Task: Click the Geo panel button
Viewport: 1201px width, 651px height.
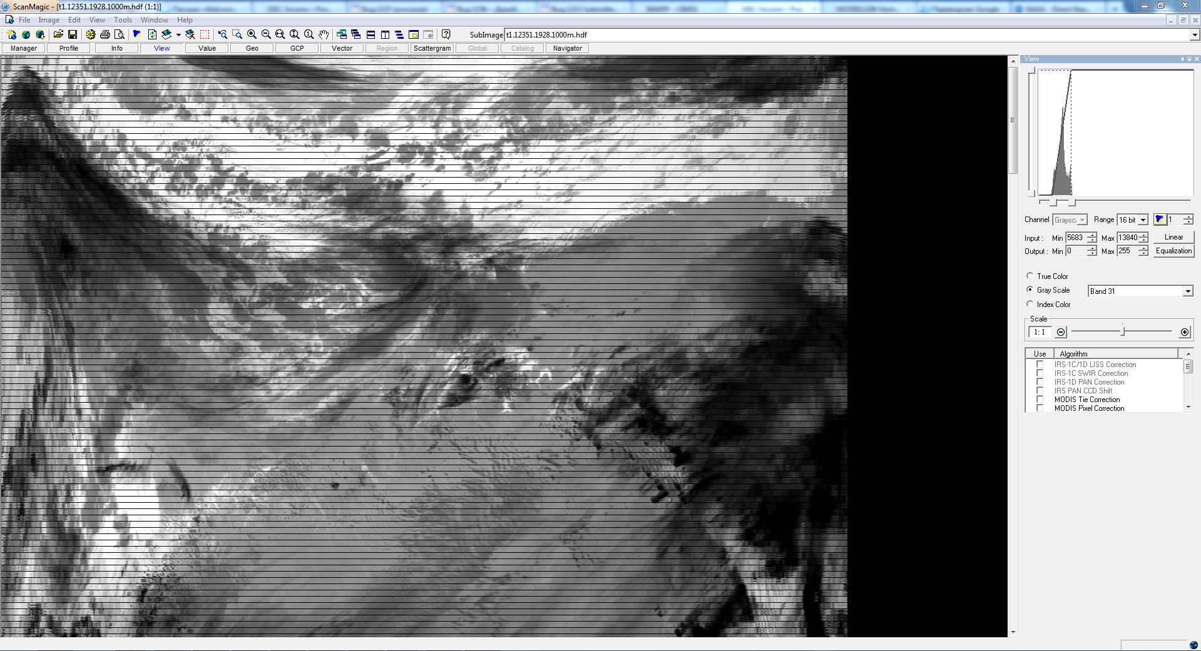Action: (252, 48)
